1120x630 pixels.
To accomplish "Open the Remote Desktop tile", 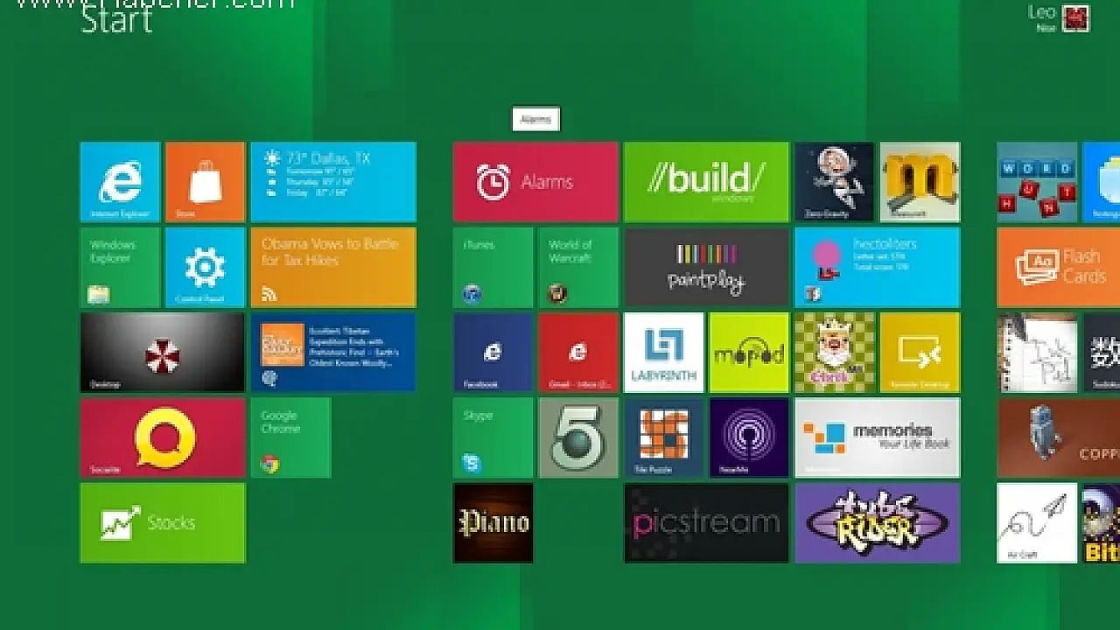I will point(920,353).
